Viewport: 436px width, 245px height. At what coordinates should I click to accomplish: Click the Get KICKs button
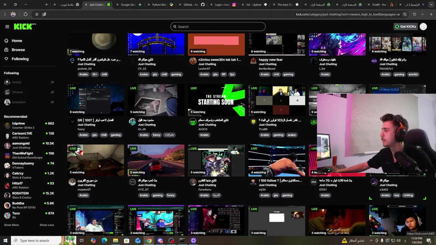[x=405, y=27]
